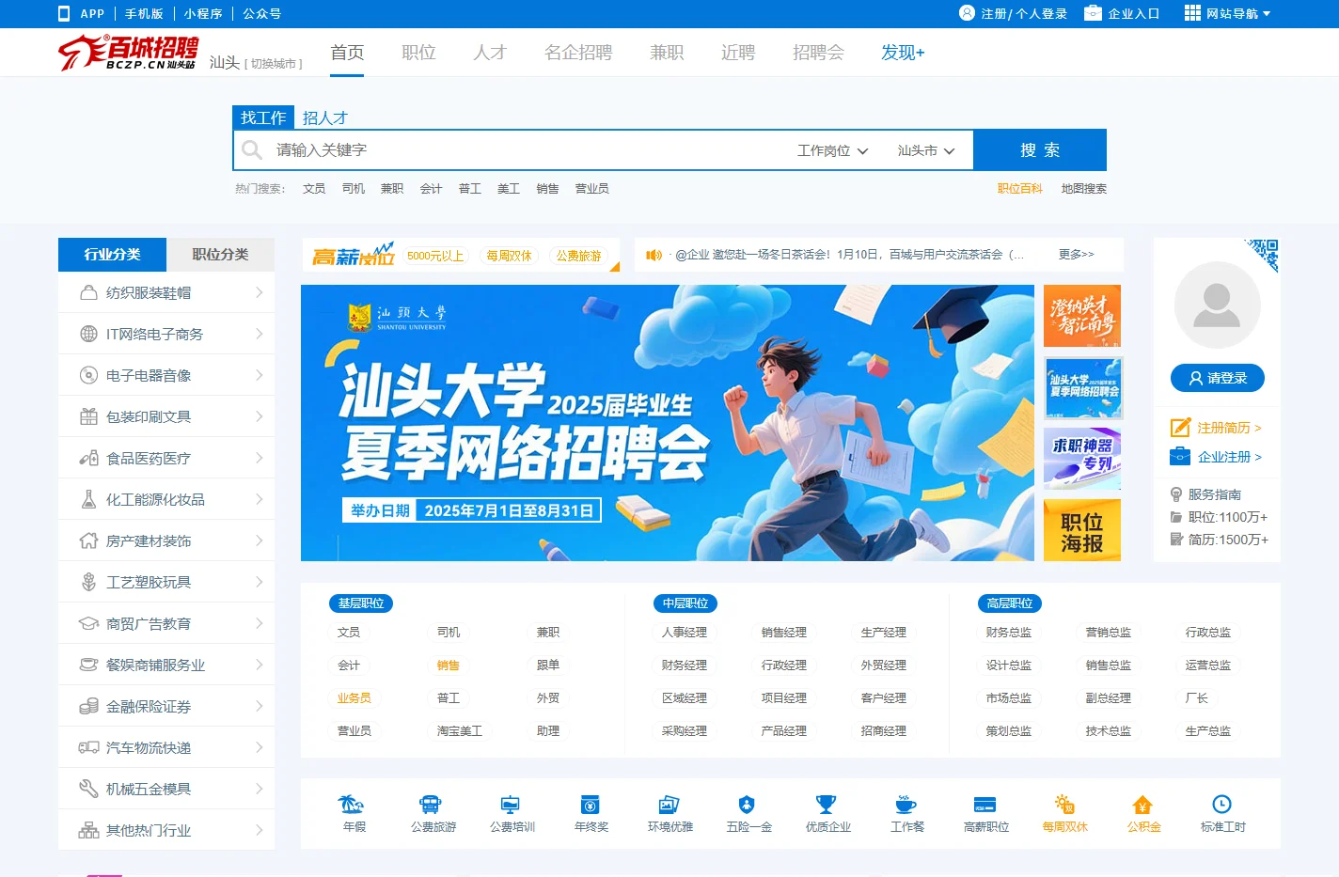This screenshot has height=877, width=1339.
Task: Click the magnifier icon in search box
Action: [252, 150]
